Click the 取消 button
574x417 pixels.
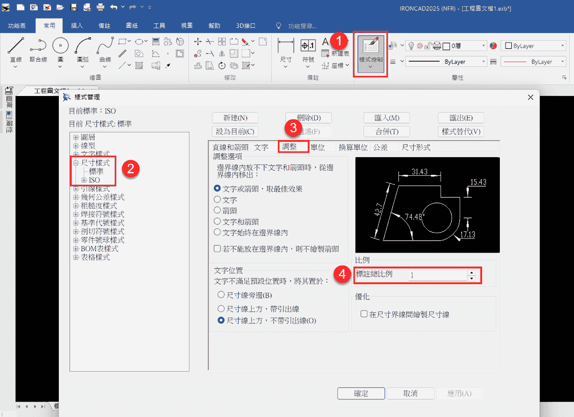tap(410, 394)
